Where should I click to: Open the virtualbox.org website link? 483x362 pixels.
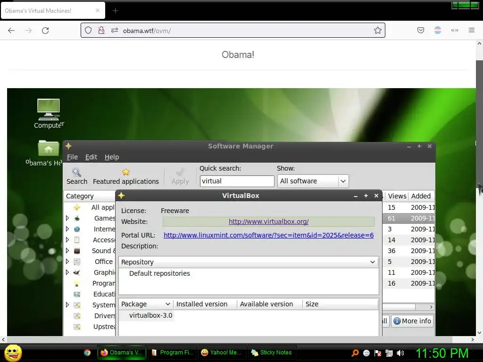pyautogui.click(x=268, y=222)
